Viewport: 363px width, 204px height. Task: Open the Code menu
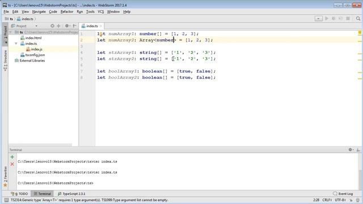click(53, 11)
